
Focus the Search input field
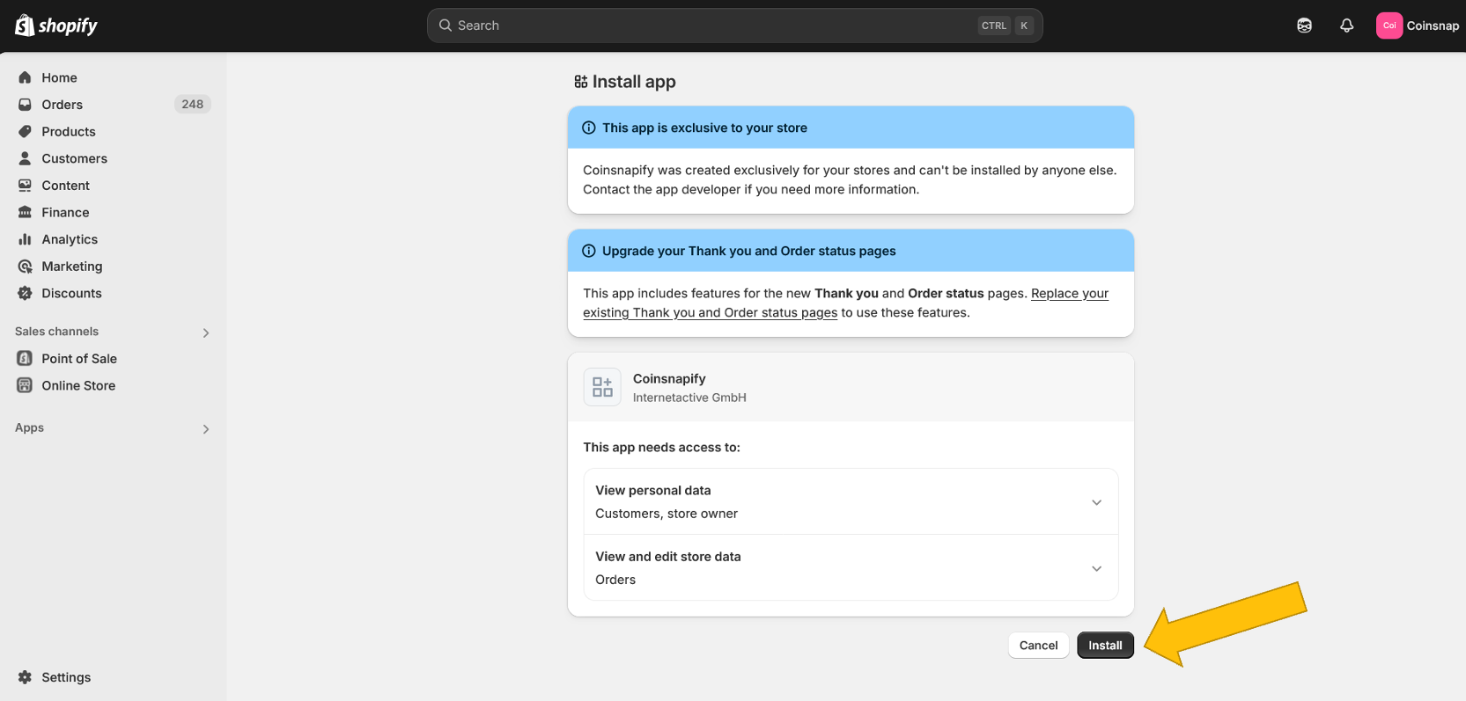tap(734, 26)
